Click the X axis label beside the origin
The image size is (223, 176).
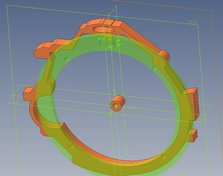coord(132,108)
